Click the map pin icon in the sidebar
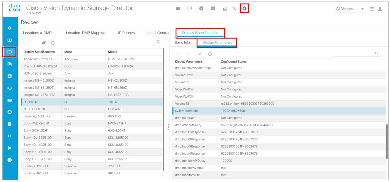The height and width of the screenshot is (182, 390). pos(10,28)
